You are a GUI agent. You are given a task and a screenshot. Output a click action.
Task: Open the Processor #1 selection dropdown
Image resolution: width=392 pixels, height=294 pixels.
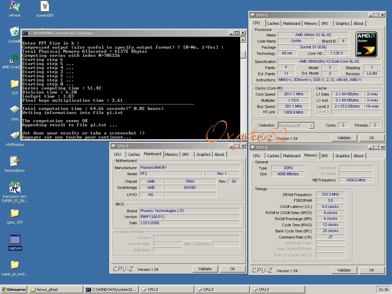[311, 126]
